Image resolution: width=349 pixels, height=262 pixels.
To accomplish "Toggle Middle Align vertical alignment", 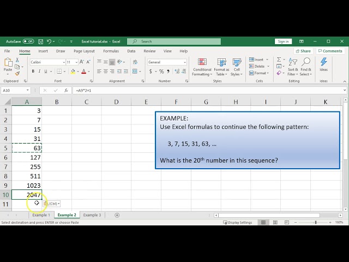I will tap(106, 62).
